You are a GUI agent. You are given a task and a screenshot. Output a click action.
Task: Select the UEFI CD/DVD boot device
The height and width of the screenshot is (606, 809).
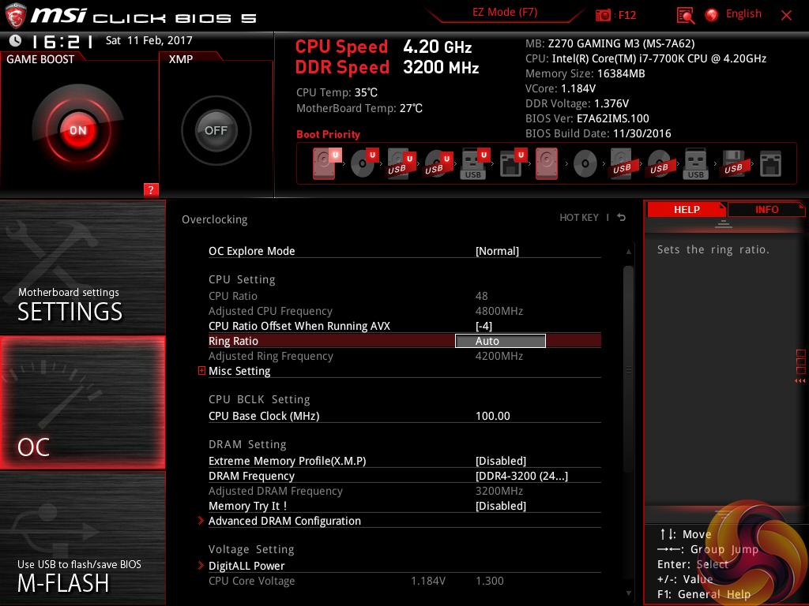pyautogui.click(x=363, y=163)
